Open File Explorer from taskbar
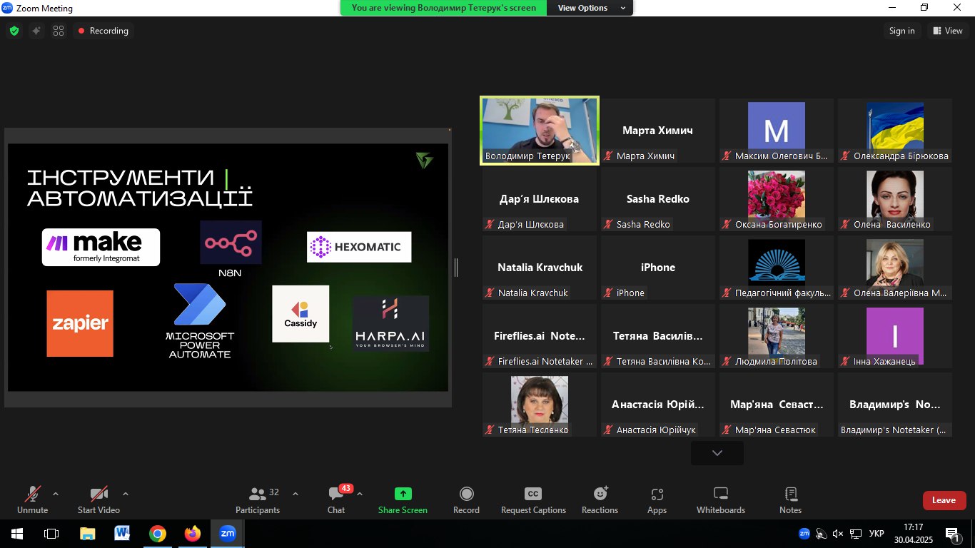This screenshot has width=975, height=548. 87,534
